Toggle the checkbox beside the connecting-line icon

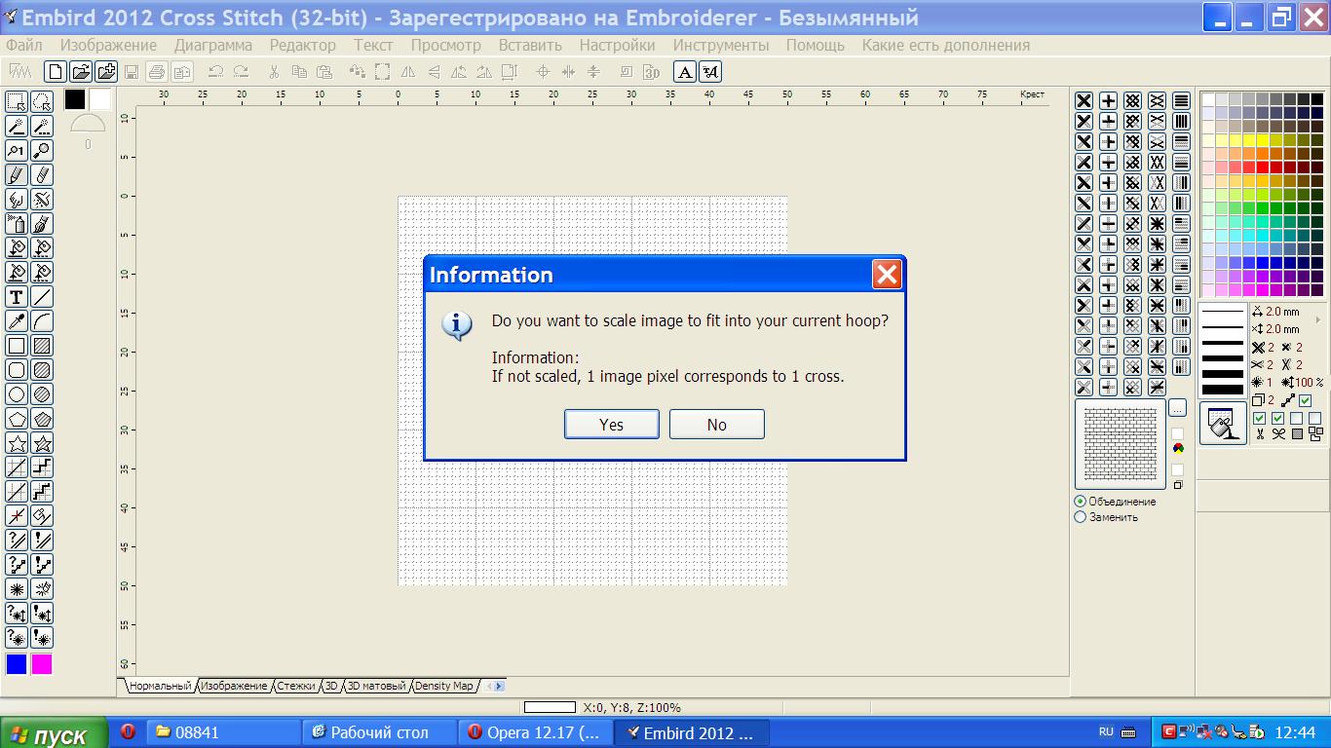click(1306, 400)
